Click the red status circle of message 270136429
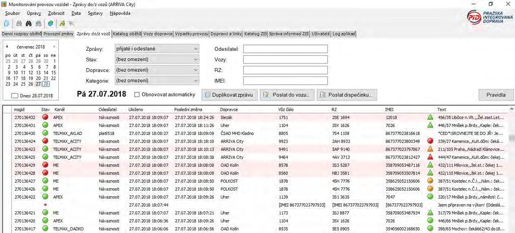Image resolution: width=515 pixels, height=233 pixels. pos(45,165)
